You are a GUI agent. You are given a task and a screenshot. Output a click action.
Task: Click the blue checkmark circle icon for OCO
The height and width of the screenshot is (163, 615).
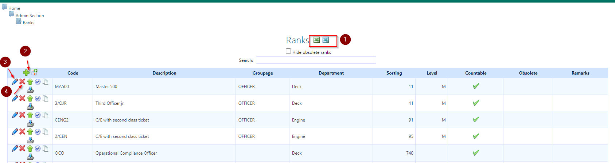point(38,148)
